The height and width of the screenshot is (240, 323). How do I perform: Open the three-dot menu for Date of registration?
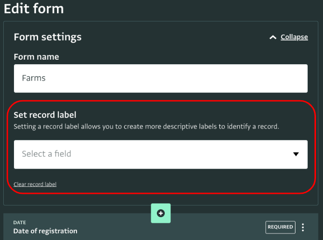click(x=303, y=227)
